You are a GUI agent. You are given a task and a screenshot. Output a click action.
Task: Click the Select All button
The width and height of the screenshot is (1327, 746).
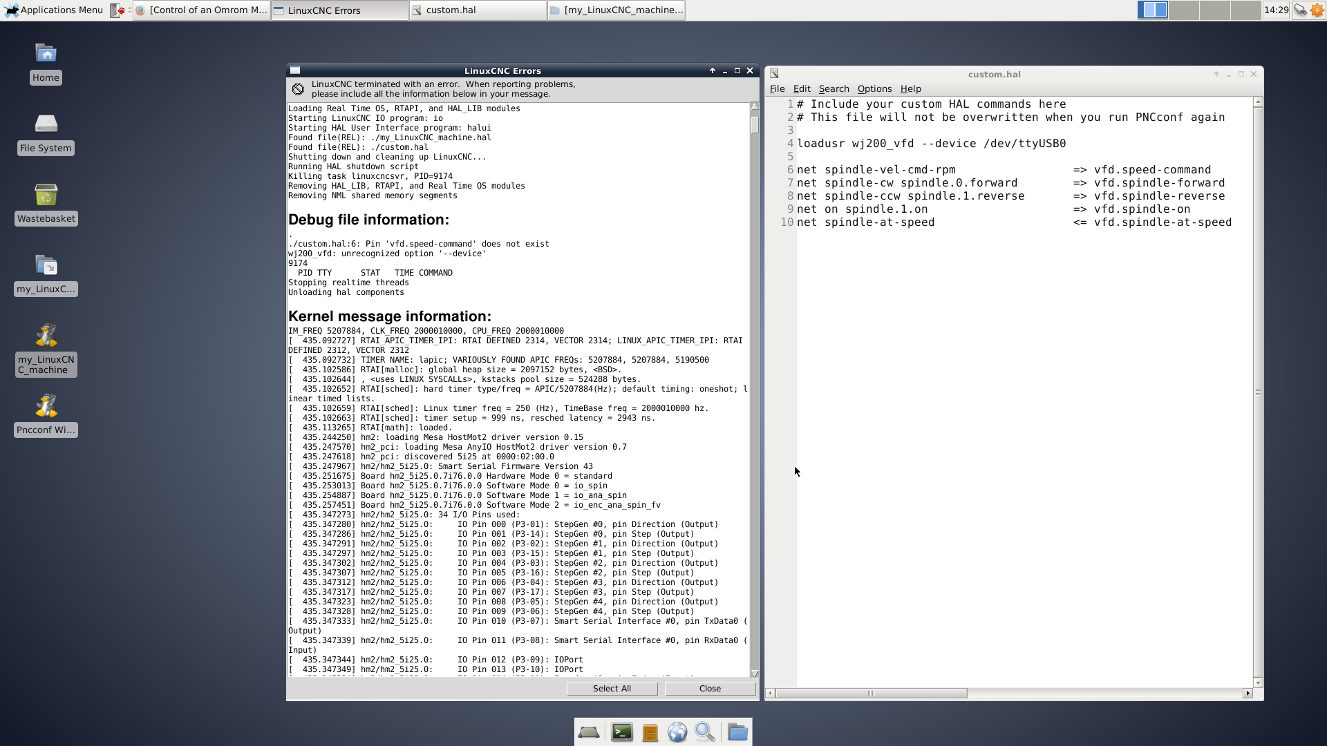[x=612, y=689]
